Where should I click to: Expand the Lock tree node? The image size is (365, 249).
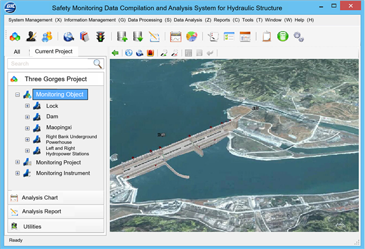tap(27, 106)
